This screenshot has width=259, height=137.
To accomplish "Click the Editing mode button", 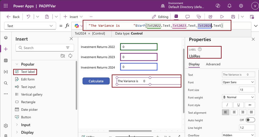I will click(x=160, y=17).
